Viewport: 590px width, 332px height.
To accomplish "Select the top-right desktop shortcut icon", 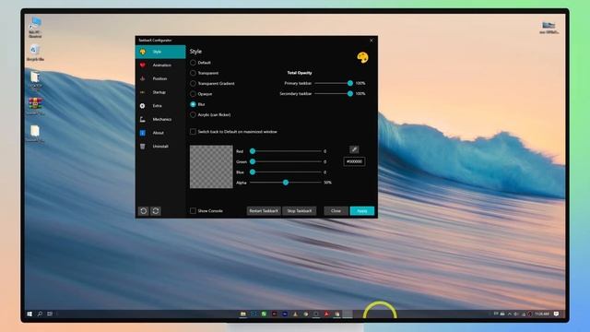I will point(549,28).
